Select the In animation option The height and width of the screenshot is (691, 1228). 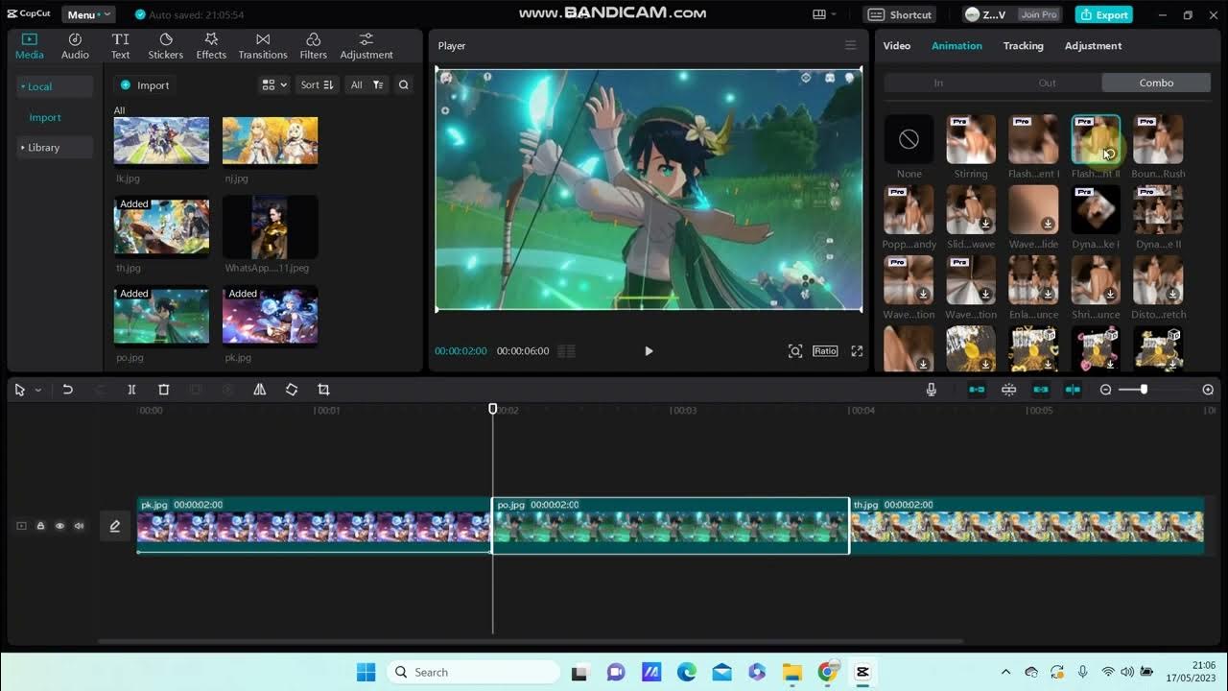pyautogui.click(x=938, y=83)
